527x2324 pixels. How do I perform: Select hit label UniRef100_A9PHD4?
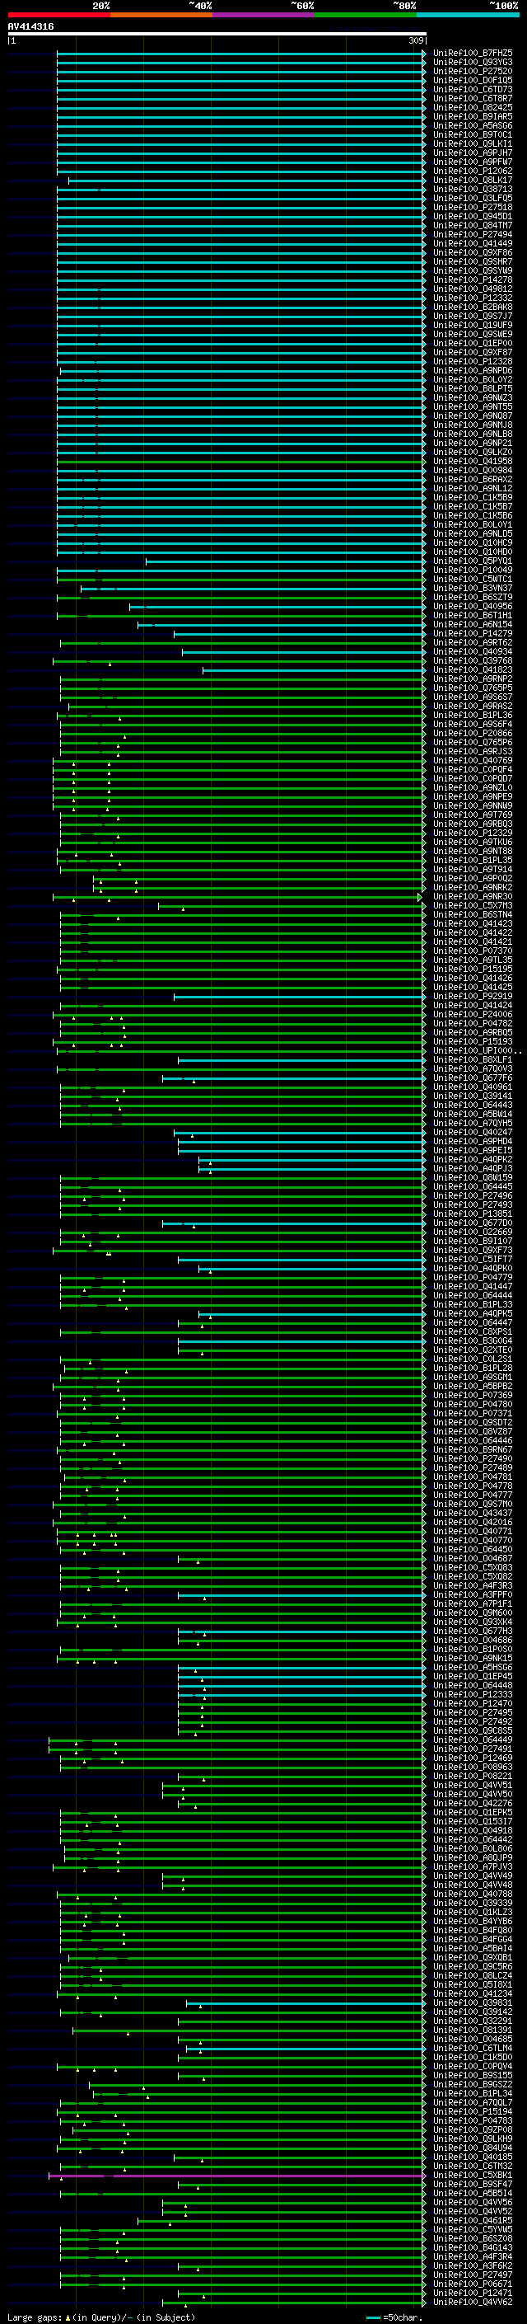[473, 1141]
